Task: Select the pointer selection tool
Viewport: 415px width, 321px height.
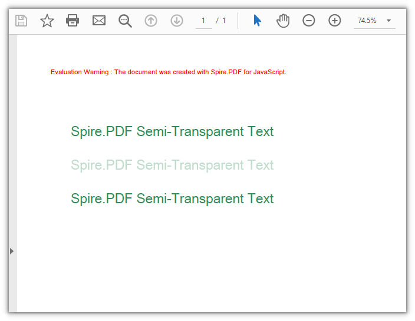Action: point(257,21)
